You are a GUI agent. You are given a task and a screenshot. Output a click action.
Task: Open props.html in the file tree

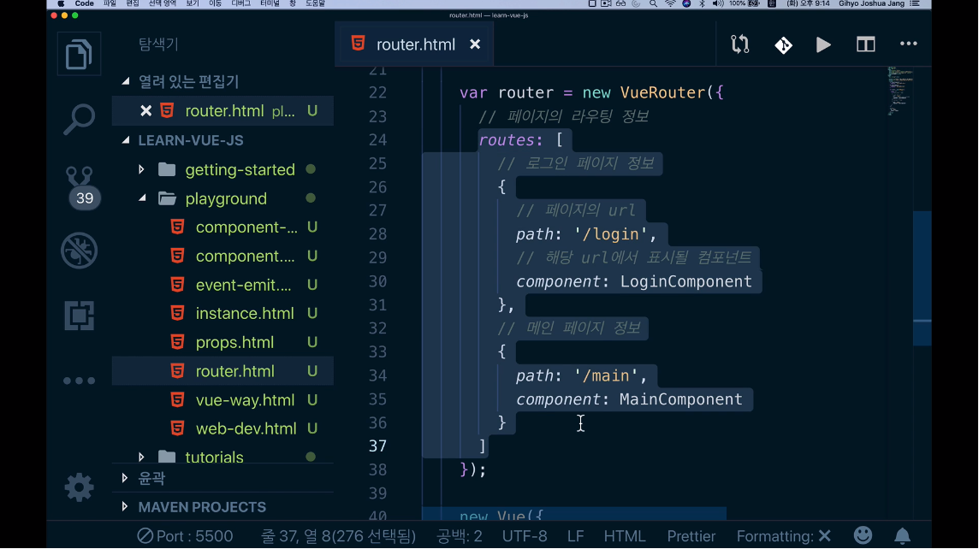tap(234, 342)
